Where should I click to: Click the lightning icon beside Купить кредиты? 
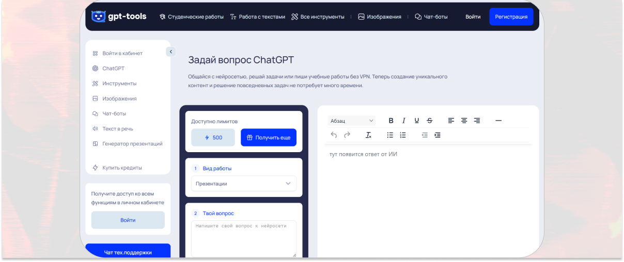pos(95,168)
